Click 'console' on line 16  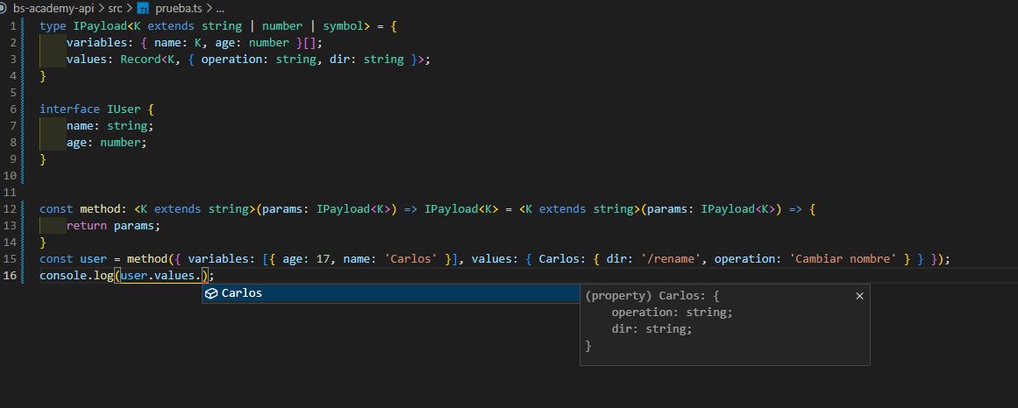[63, 275]
